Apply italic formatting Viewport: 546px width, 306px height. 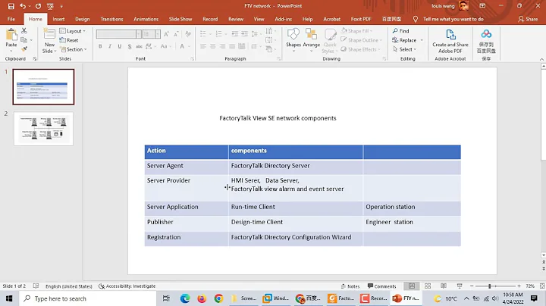(x=110, y=46)
